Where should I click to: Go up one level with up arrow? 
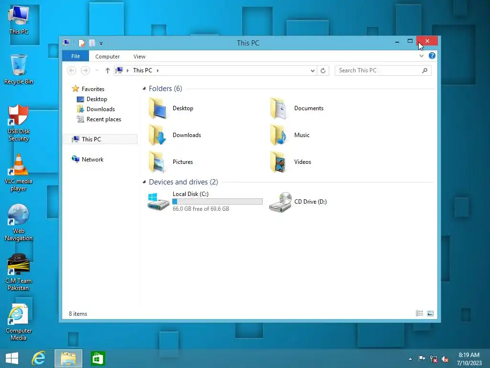coord(108,70)
